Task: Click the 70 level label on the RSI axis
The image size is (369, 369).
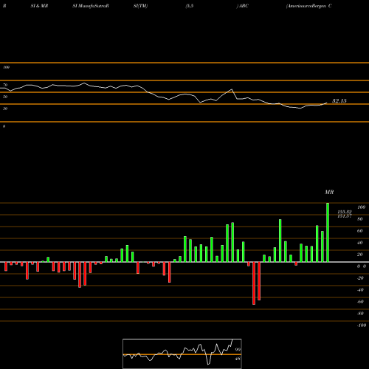Action: click(5, 85)
